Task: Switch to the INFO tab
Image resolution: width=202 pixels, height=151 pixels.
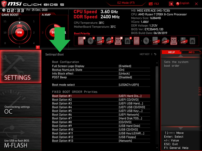Action: [x=191, y=52]
